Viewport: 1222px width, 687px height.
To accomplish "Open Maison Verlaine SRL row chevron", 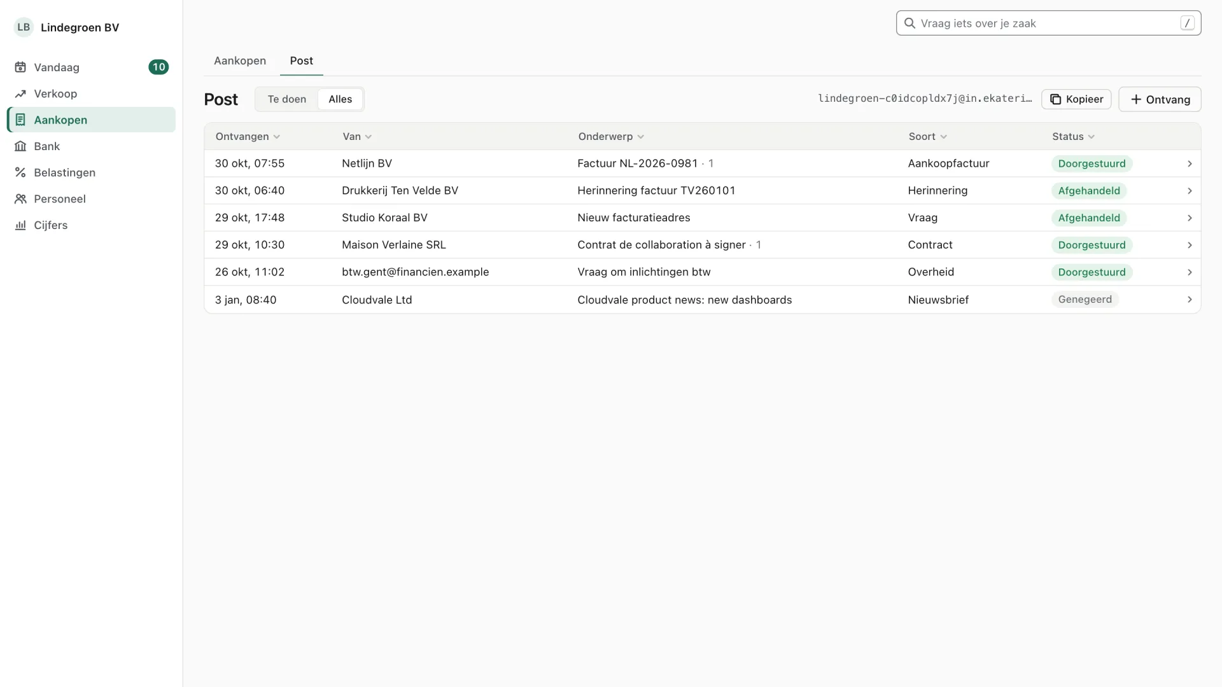I will click(1190, 245).
